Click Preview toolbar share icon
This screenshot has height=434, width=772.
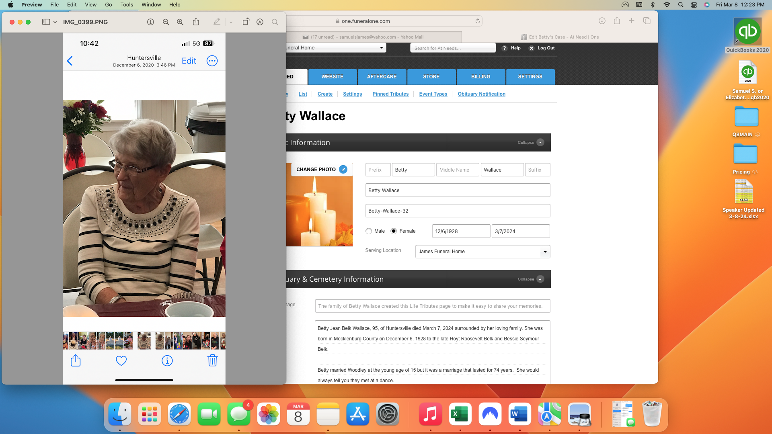(196, 22)
